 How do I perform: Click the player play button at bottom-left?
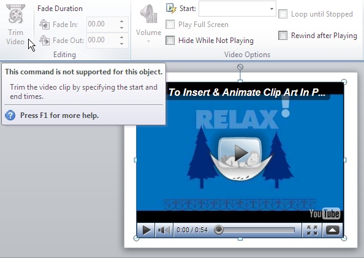(146, 230)
